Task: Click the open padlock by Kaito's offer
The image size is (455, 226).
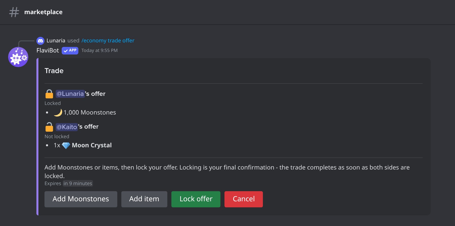Action: point(49,127)
